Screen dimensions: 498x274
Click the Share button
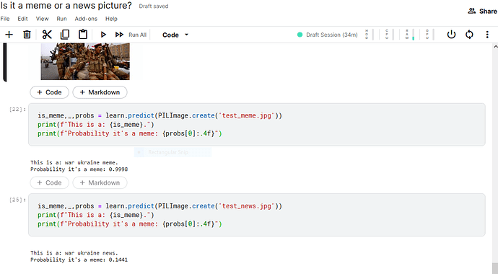[482, 11]
